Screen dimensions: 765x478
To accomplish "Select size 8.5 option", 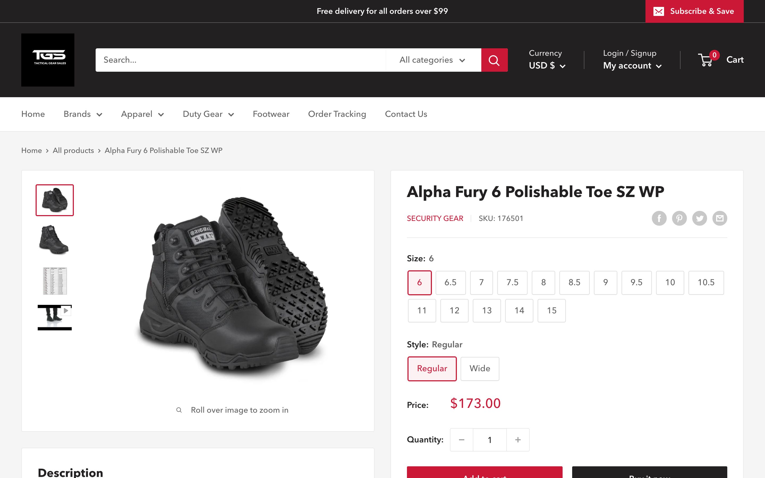I will click(x=574, y=283).
